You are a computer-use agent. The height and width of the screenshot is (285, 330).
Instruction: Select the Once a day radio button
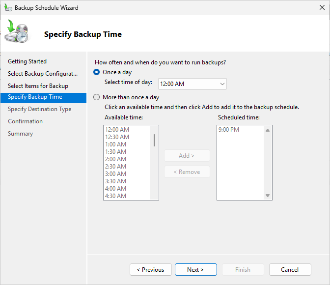[x=97, y=72]
